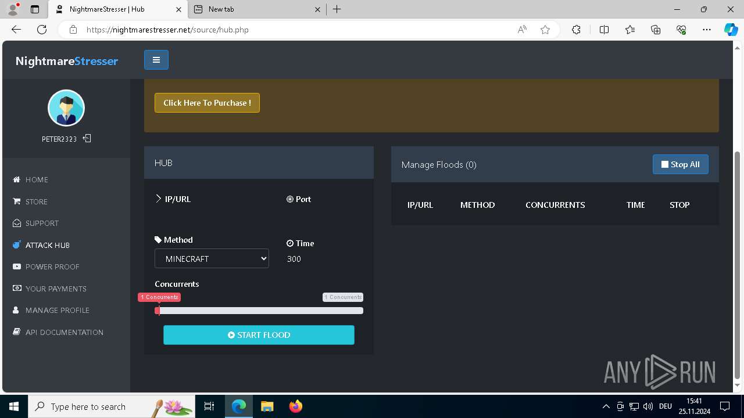The width and height of the screenshot is (744, 418).
Task: Open the Method dropdown showing MINECRAFT
Action: [x=212, y=259]
